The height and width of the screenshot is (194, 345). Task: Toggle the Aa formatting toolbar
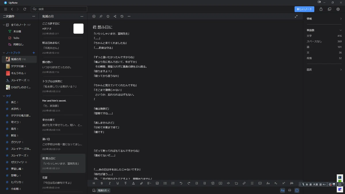tap(283, 190)
